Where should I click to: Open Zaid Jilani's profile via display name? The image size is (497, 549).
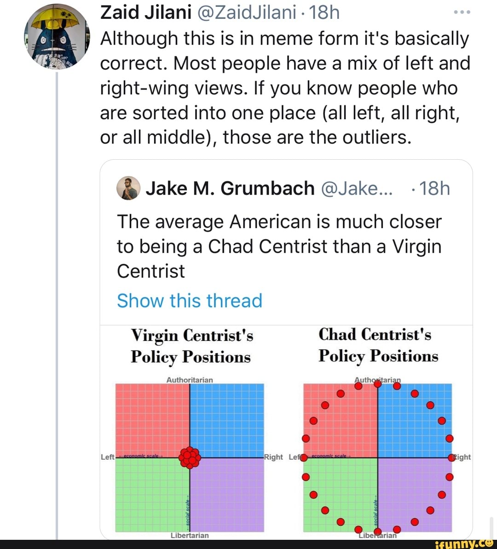pyautogui.click(x=145, y=12)
